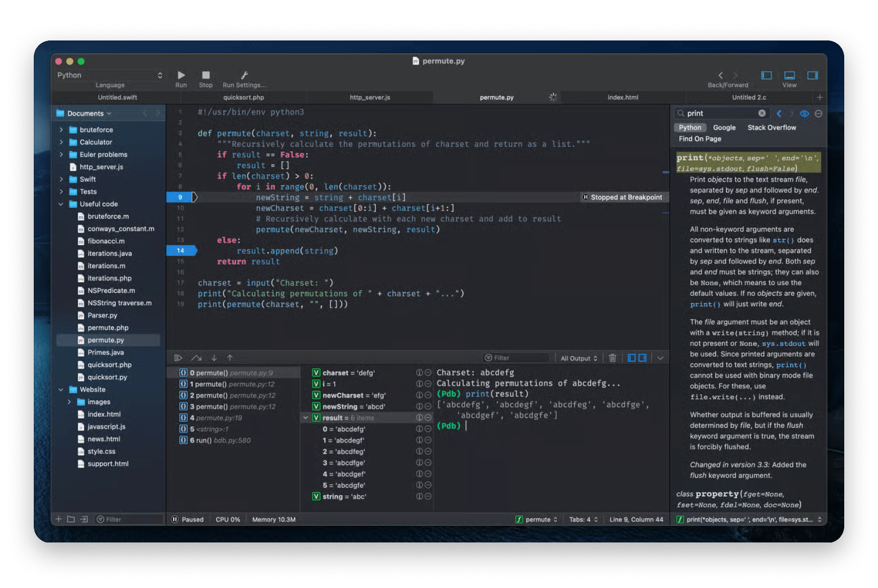Switch to http_server.js tab

[x=370, y=97]
